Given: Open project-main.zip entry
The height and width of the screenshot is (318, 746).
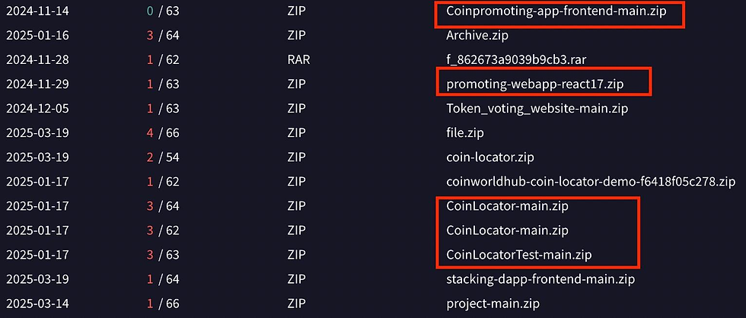Looking at the screenshot, I should pos(493,304).
